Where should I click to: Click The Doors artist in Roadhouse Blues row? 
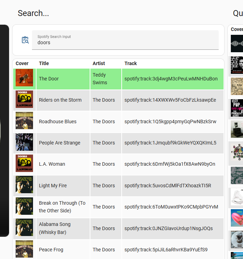pyautogui.click(x=104, y=121)
